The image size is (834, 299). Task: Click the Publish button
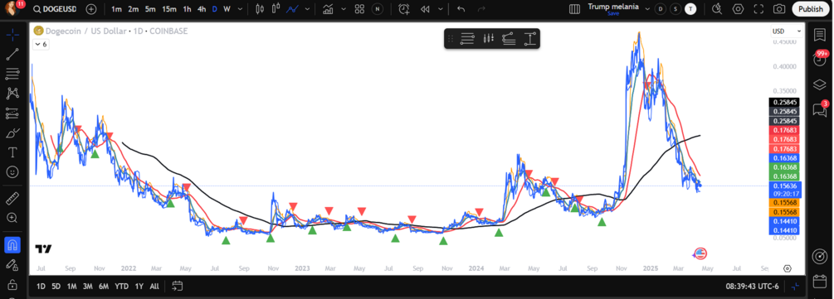tap(811, 9)
